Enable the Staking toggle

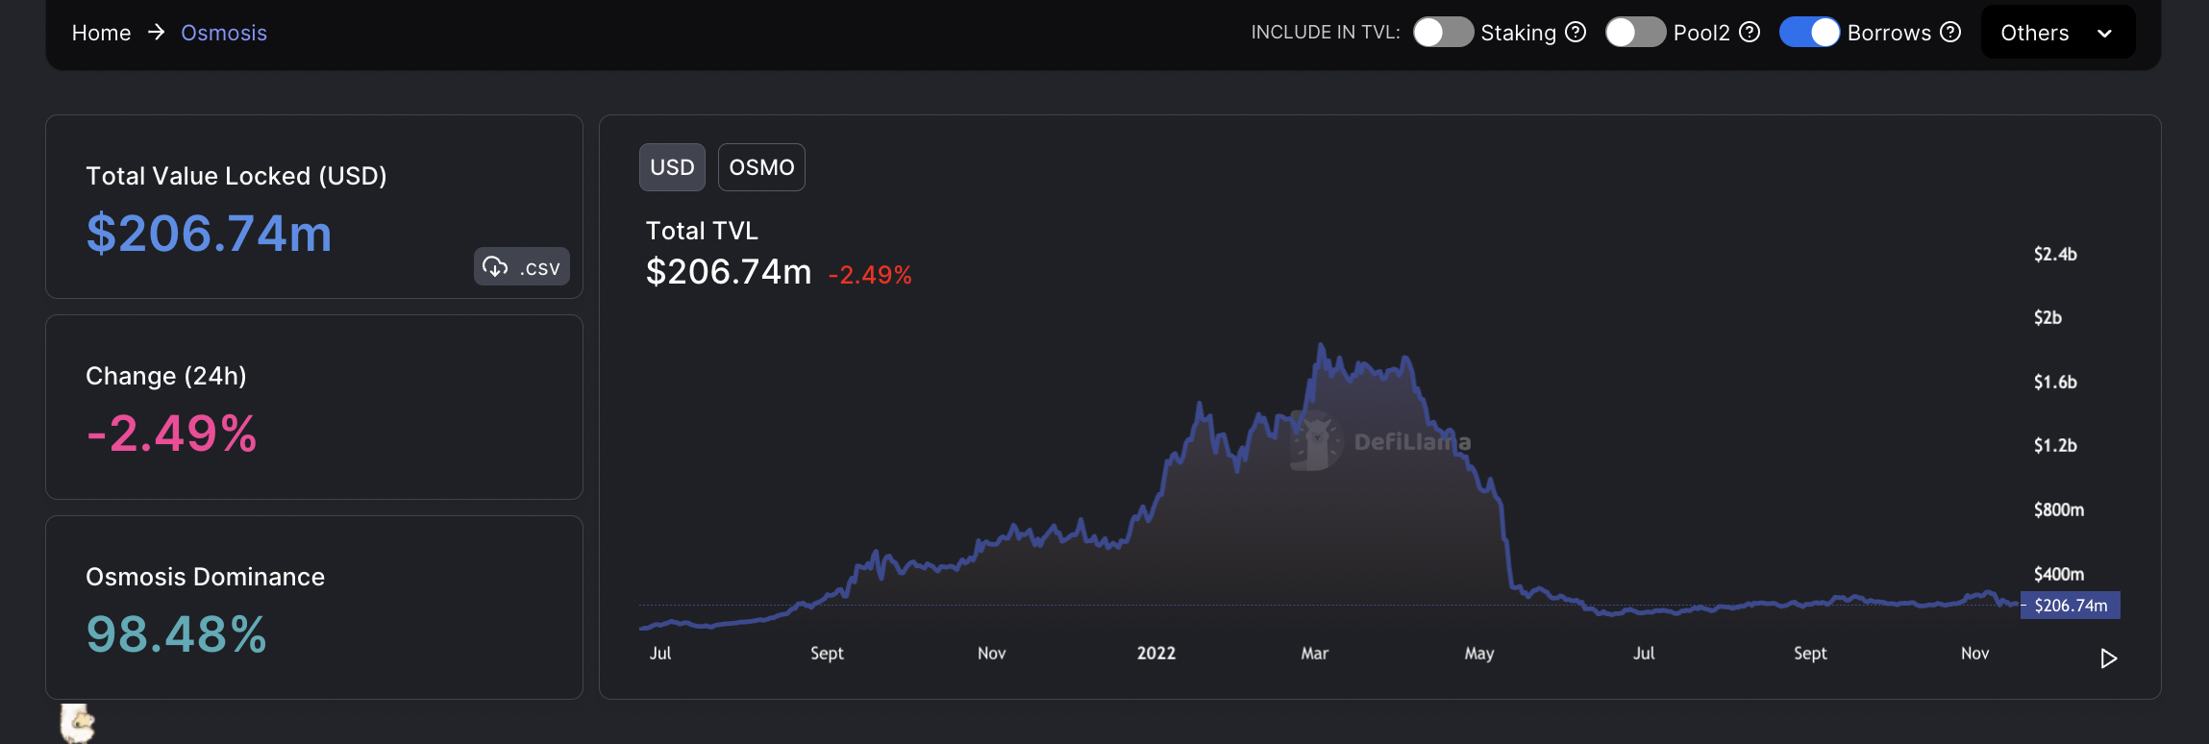pos(1443,32)
